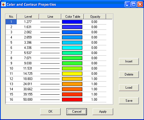Click level value 18.803
The width and height of the screenshot is (144, 120).
pos(28,79)
